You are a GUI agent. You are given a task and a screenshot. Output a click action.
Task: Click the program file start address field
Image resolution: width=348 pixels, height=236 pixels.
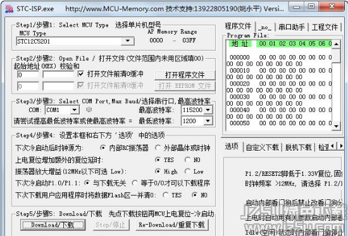(28, 75)
